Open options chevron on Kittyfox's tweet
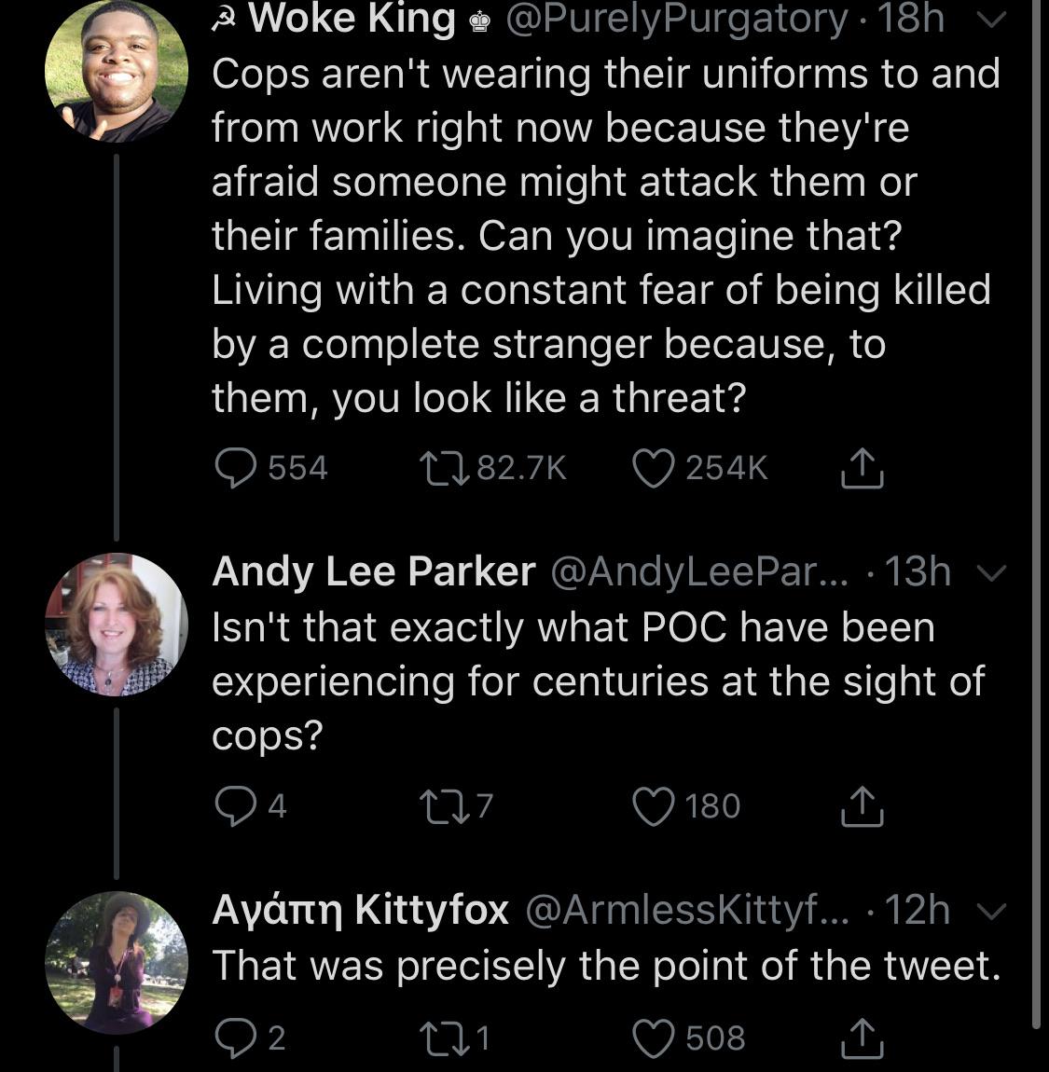Screen dimensions: 1049x1072 (996, 911)
